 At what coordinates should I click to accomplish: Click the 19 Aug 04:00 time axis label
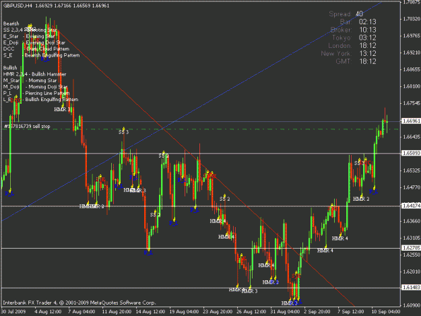click(184, 312)
